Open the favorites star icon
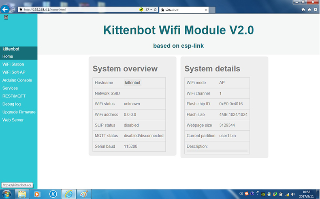 (x=309, y=9)
